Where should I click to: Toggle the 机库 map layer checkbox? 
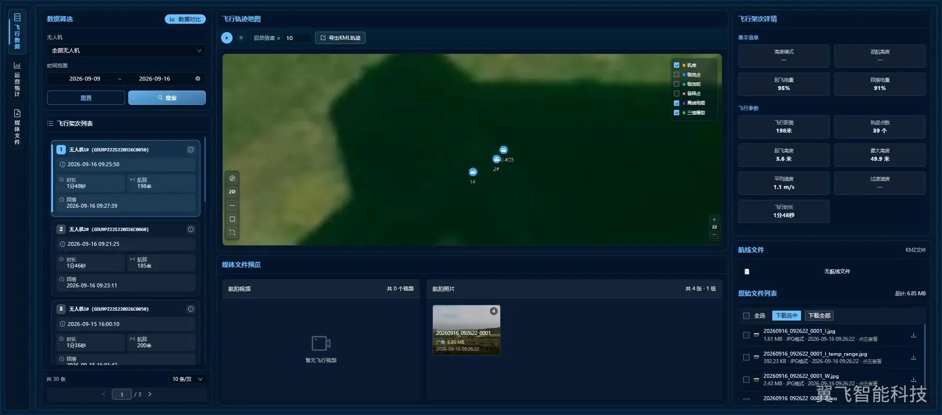[676, 65]
